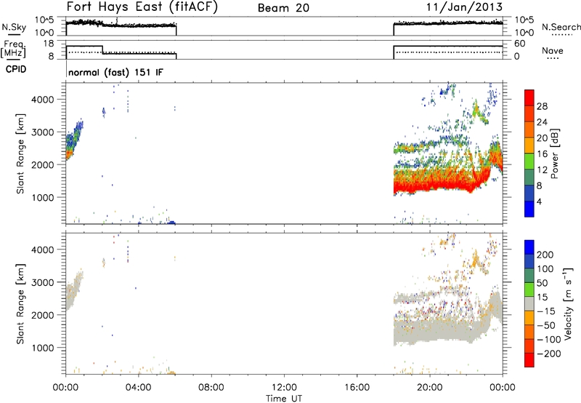The width and height of the screenshot is (581, 403).
Task: Select the 'Beam 20' label
Action: (x=283, y=8)
